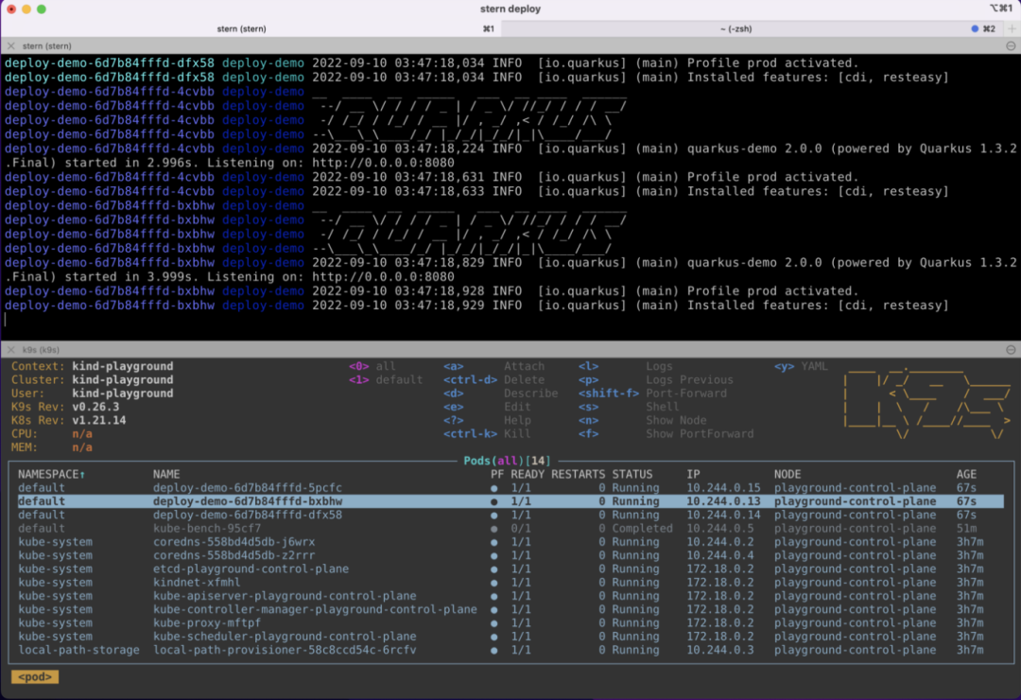Click the NODE column header
The width and height of the screenshot is (1021, 700).
787,475
